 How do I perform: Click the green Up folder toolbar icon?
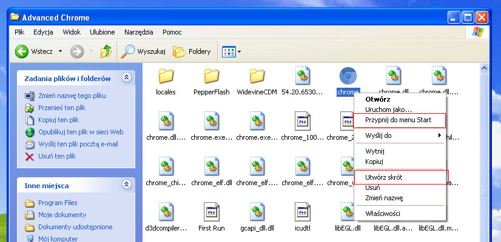106,51
